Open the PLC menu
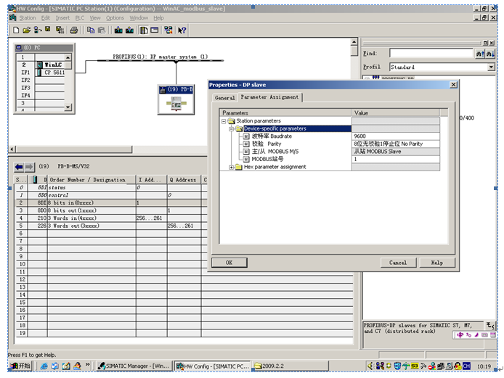Screen dimensions: 504x378 (x=80, y=17)
